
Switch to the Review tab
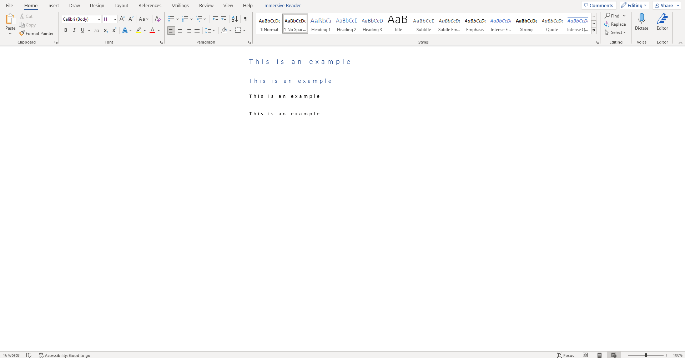(206, 5)
